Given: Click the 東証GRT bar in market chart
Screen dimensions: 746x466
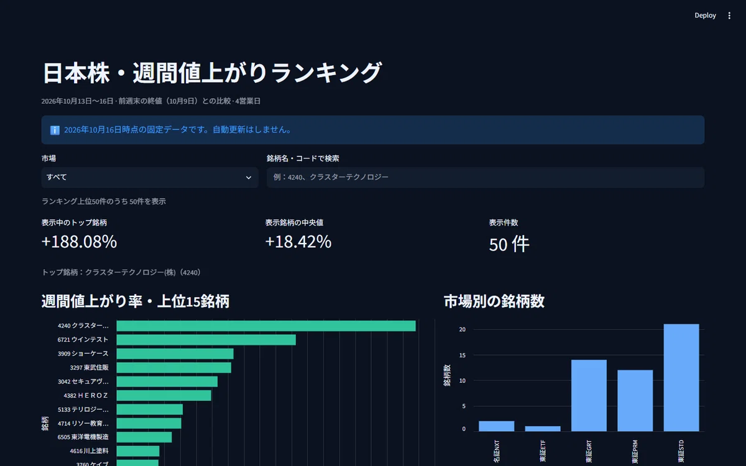Looking at the screenshot, I should [x=589, y=396].
